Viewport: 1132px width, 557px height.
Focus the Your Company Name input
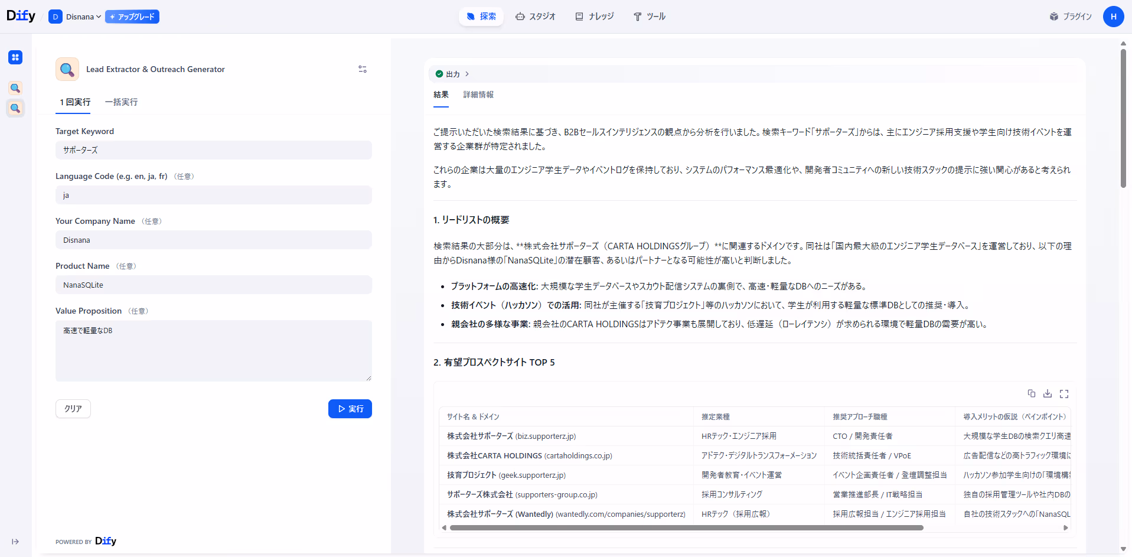tap(214, 240)
